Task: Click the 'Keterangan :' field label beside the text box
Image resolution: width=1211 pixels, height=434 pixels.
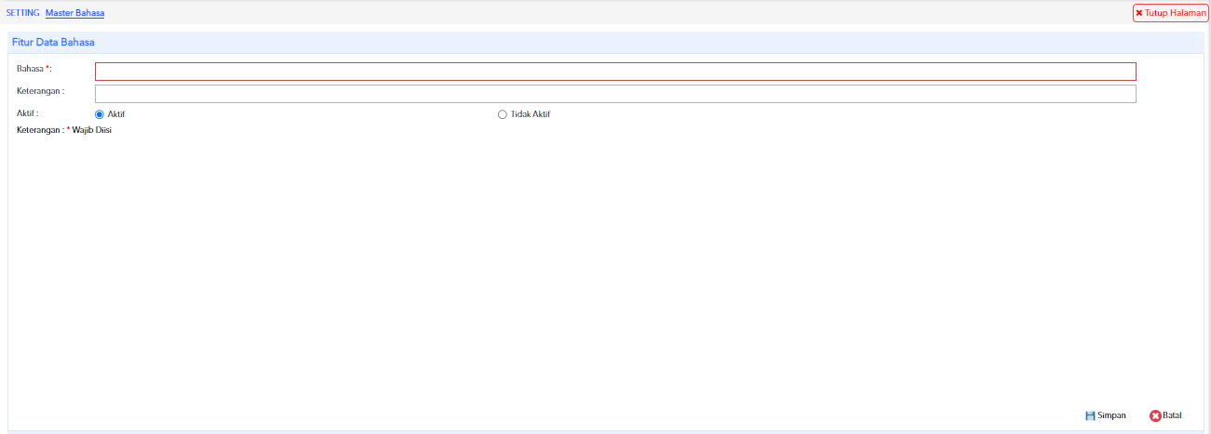Action: coord(40,91)
